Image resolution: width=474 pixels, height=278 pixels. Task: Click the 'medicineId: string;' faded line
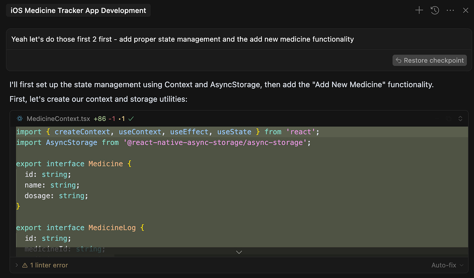pyautogui.click(x=65, y=249)
